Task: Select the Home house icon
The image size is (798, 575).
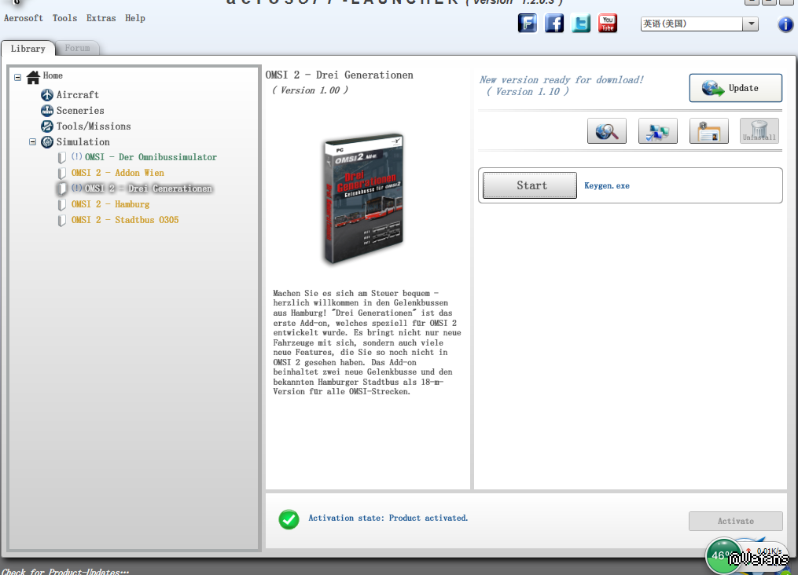Action: click(33, 77)
